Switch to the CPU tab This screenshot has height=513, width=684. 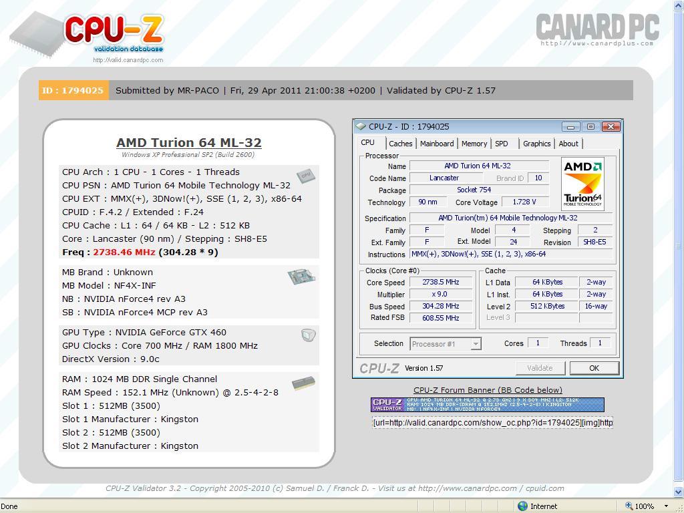[x=368, y=143]
